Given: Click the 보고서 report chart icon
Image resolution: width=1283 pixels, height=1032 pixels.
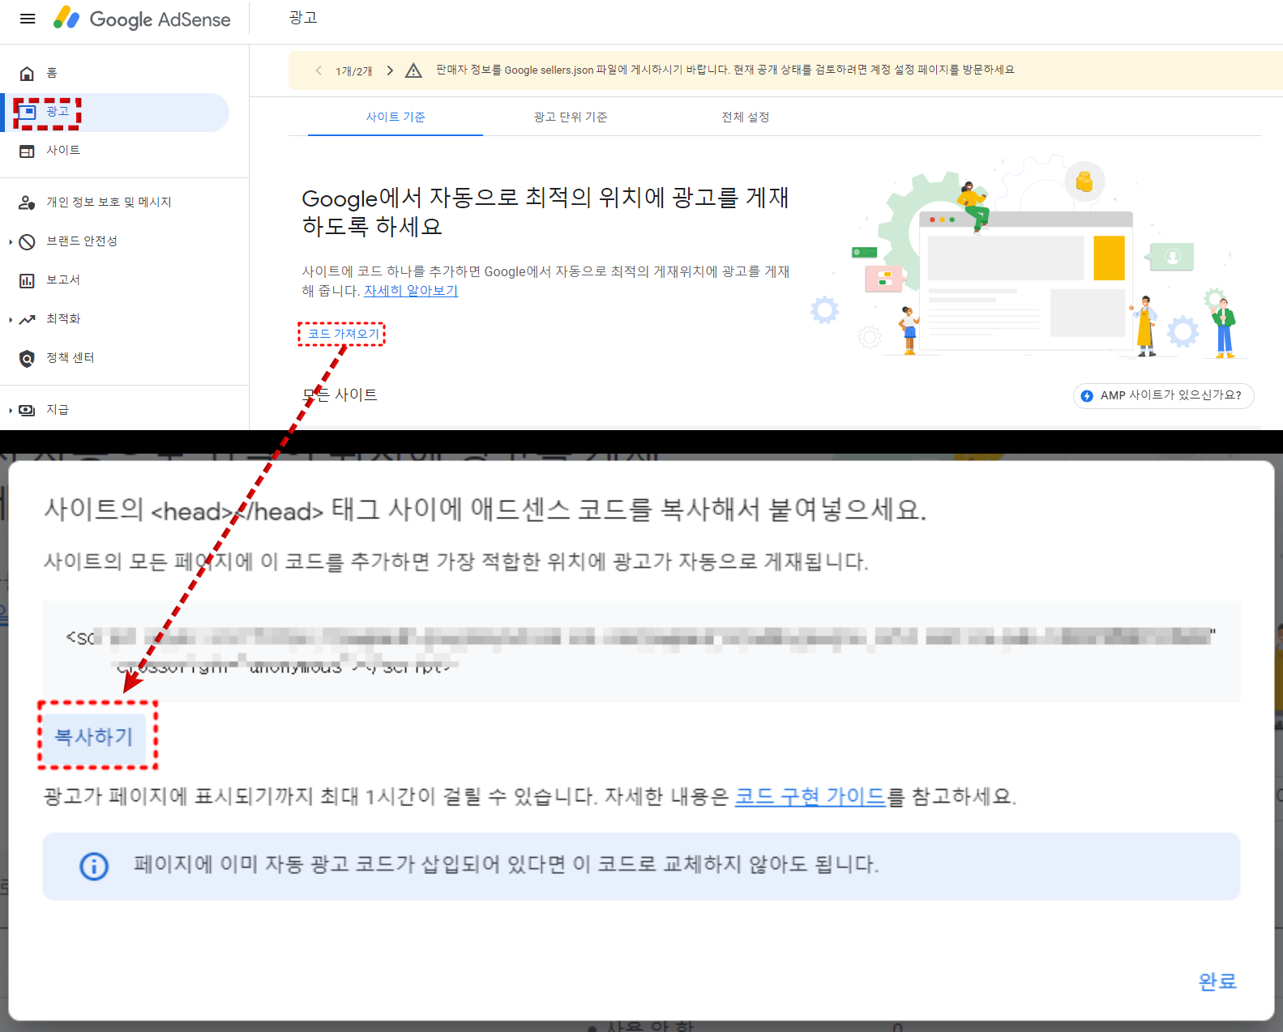Looking at the screenshot, I should pos(27,280).
